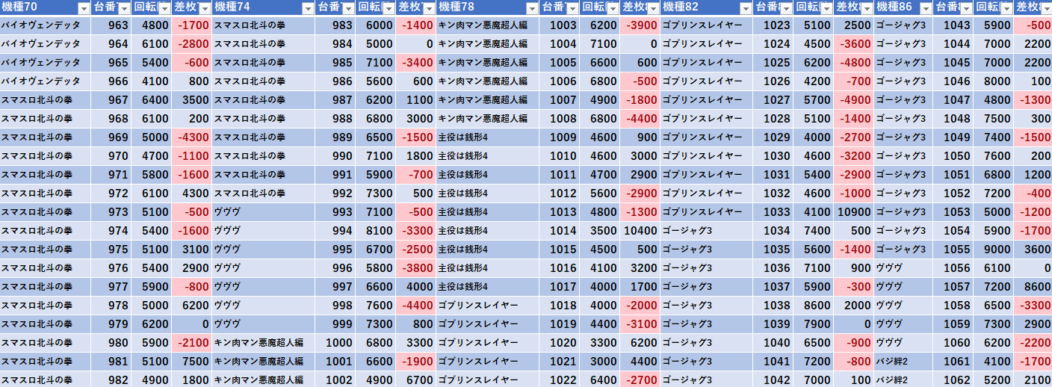1052x387 pixels.
Task: Open 台番 filter dropdown above 983
Action: 347,8
